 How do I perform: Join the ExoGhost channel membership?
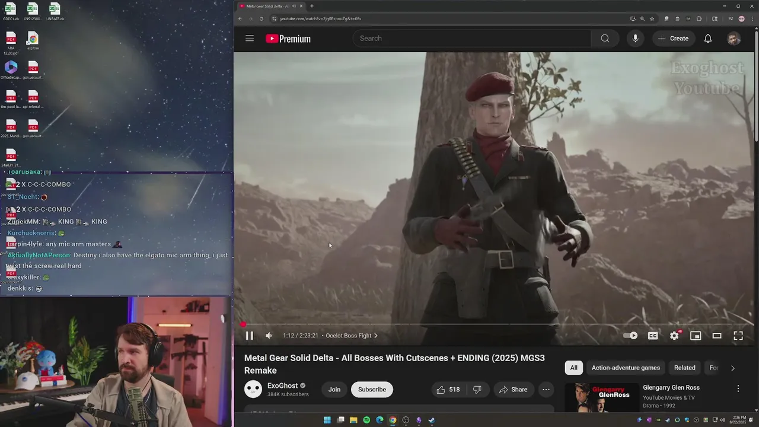click(x=334, y=390)
